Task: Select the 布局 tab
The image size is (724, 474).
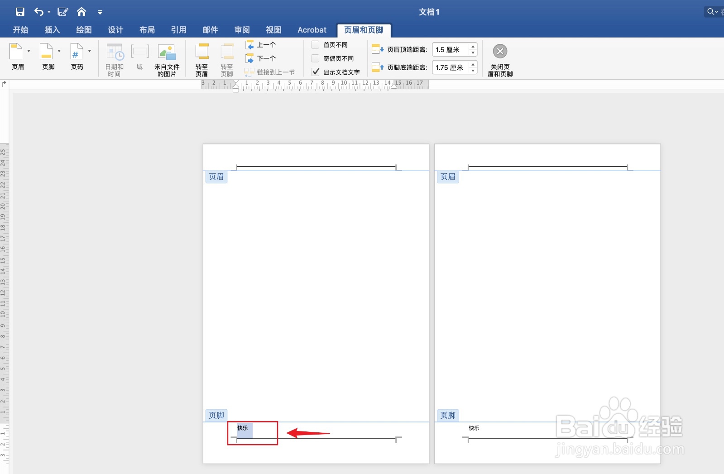Action: click(147, 30)
